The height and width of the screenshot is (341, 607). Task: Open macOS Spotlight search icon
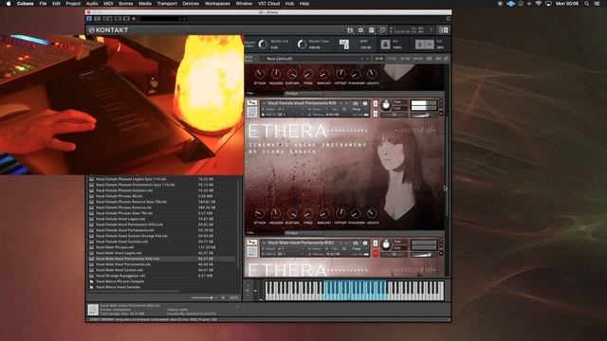tap(587, 4)
